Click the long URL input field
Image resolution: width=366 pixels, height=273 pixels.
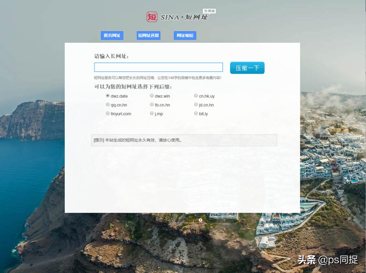[x=158, y=67]
